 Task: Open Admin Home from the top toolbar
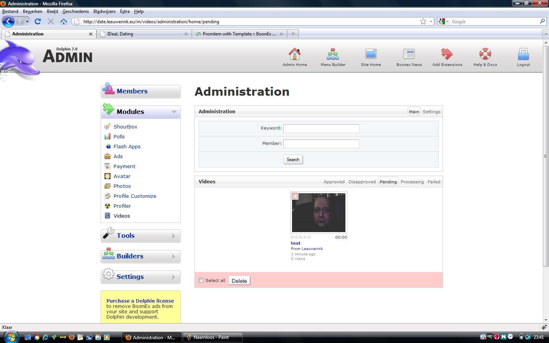pyautogui.click(x=294, y=54)
